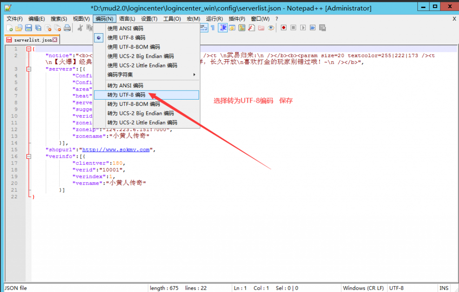Image resolution: width=459 pixels, height=292 pixels.
Task: Select the checked 使用 UTF-8 编码 option
Action: pyautogui.click(x=147, y=38)
